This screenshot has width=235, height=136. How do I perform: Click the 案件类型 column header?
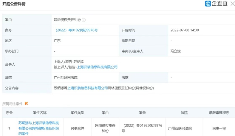pyautogui.click(x=77, y=113)
